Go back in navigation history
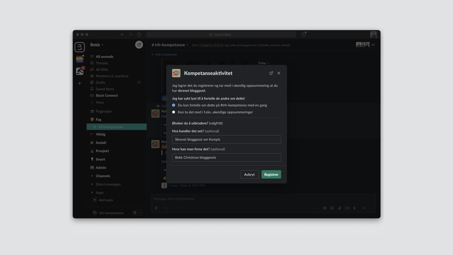 tap(122, 34)
